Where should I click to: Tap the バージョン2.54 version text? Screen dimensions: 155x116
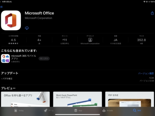click(x=147, y=81)
